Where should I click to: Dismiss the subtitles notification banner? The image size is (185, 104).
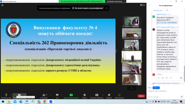(107, 8)
